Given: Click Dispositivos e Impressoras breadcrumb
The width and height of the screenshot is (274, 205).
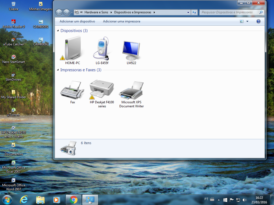Looking at the screenshot, I should pos(133,12).
